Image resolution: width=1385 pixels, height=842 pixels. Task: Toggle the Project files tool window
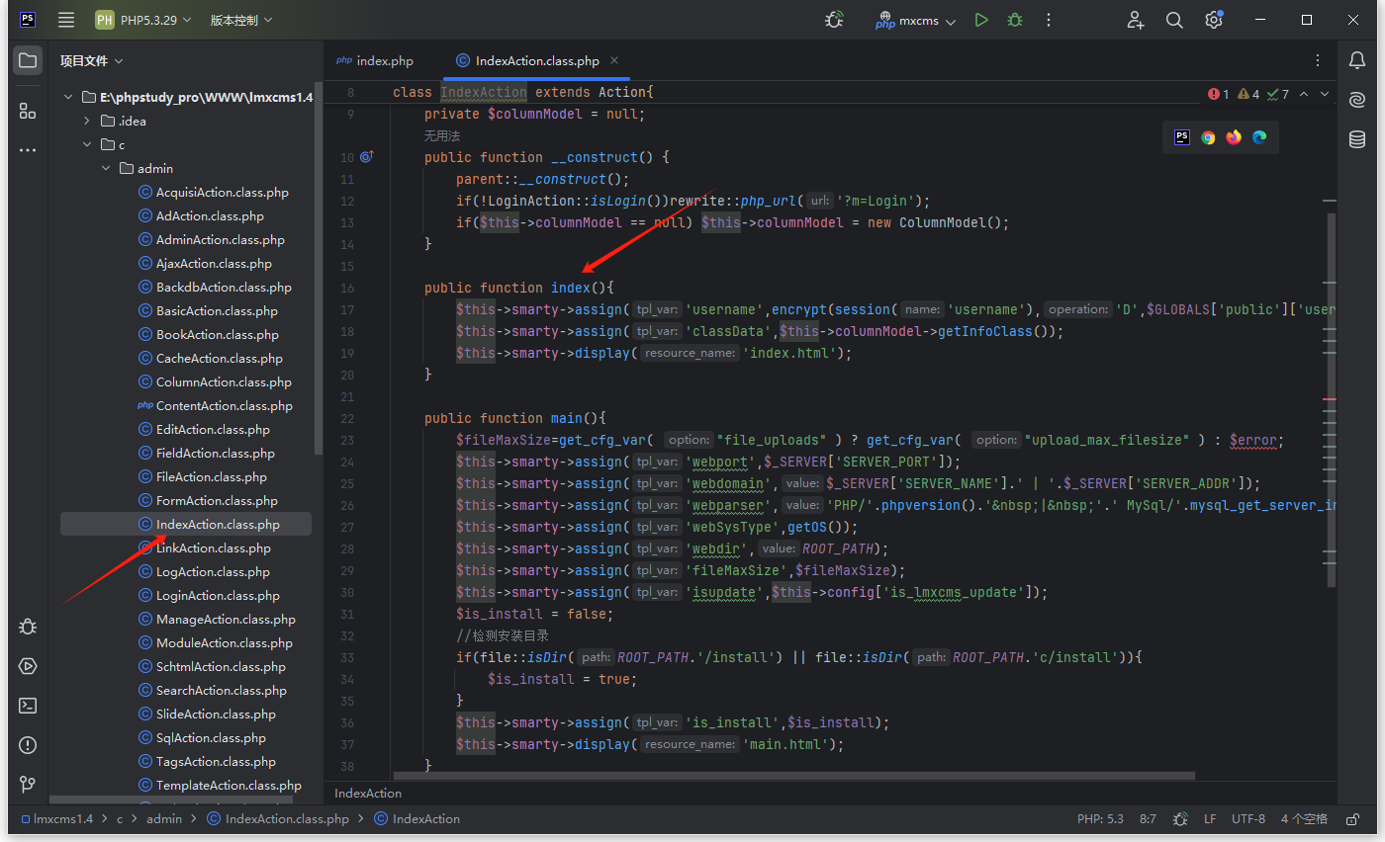tap(28, 60)
